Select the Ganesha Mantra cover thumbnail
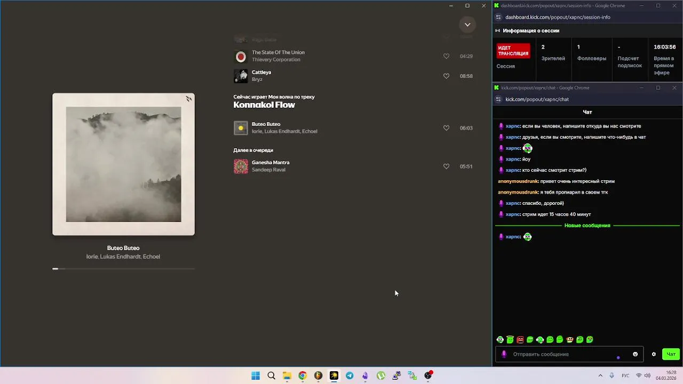 [x=241, y=166]
